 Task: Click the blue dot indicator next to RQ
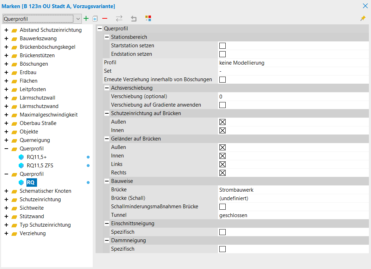pyautogui.click(x=88, y=183)
